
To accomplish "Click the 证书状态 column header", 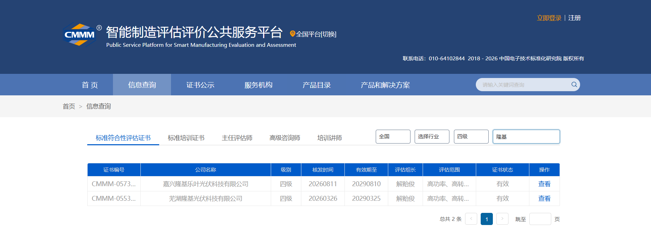I will (x=502, y=170).
